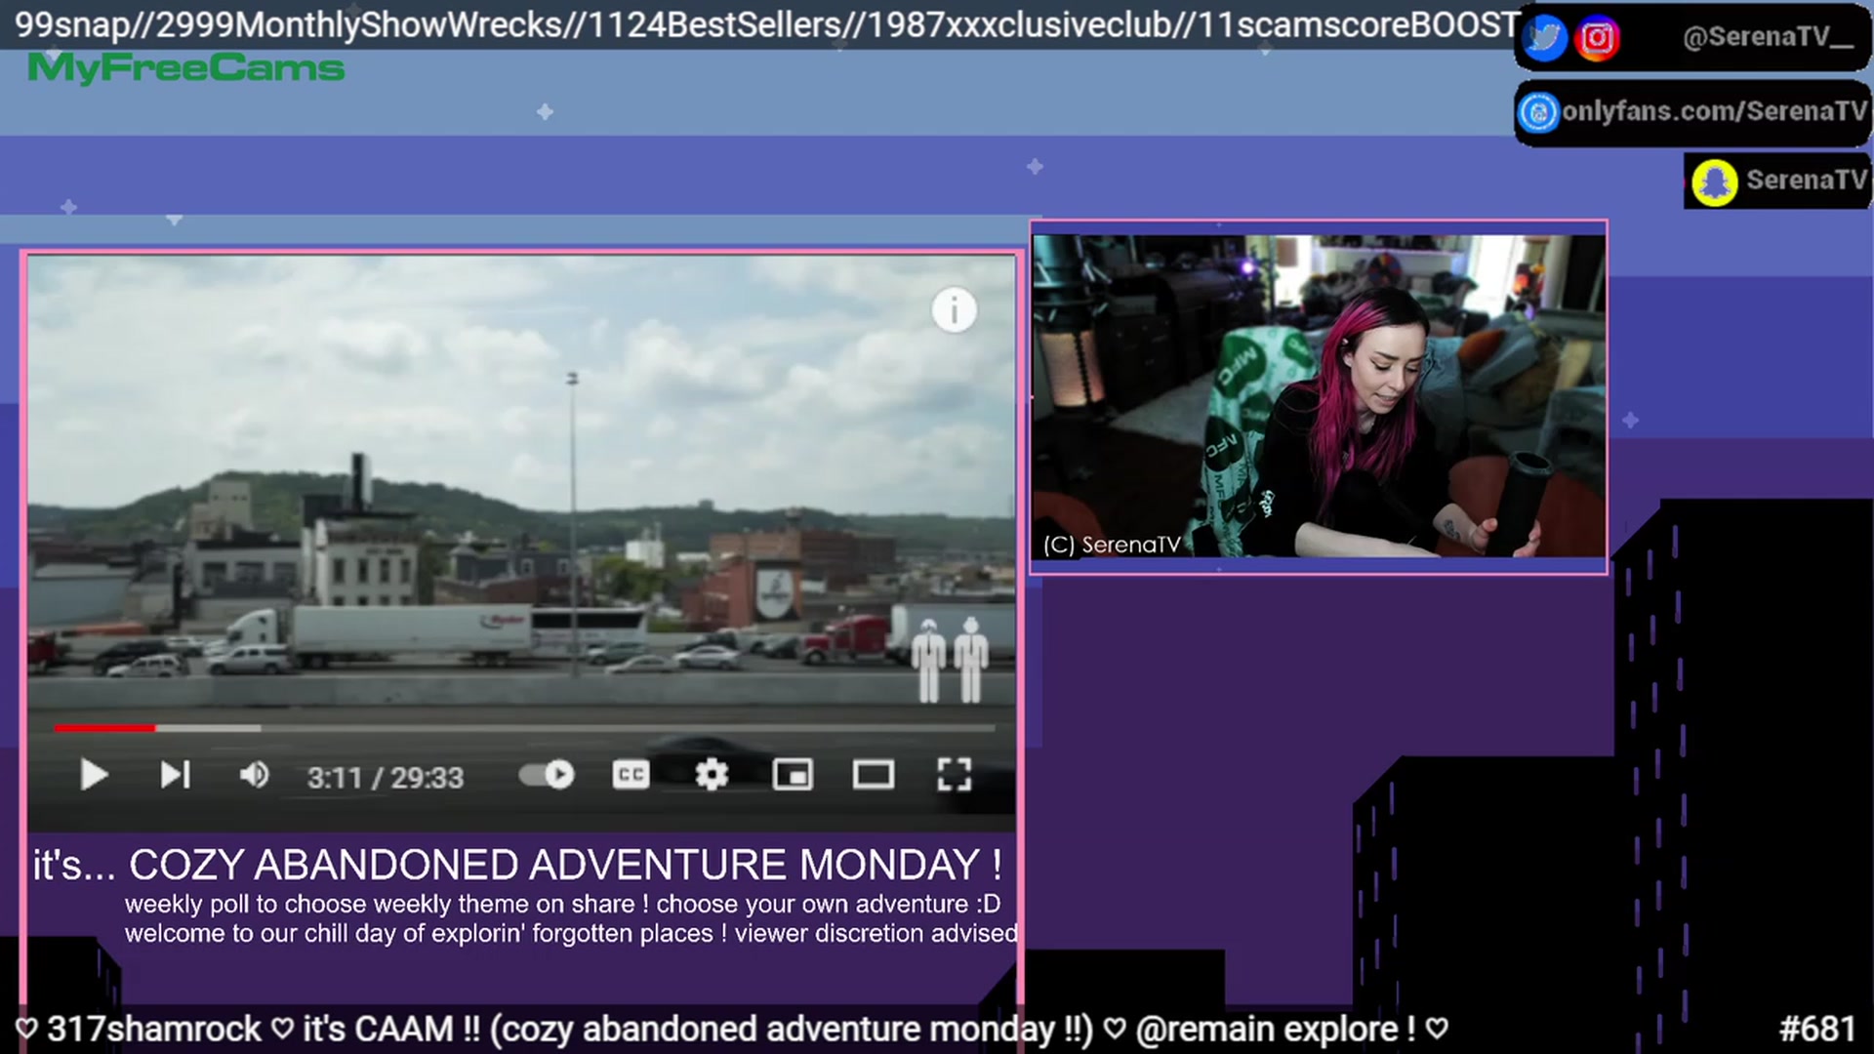Click the MyFreeCams logo
Viewport: 1874px width, 1054px height.
pyautogui.click(x=186, y=68)
